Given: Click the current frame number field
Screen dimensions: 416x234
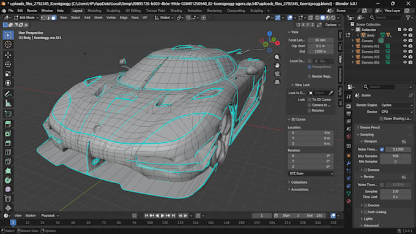Looking at the screenshot, I should click(262, 216).
